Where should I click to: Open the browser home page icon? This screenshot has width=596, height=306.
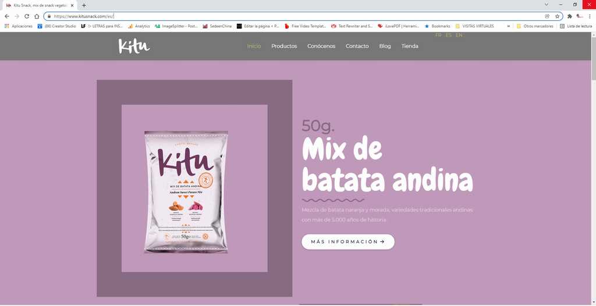37,16
